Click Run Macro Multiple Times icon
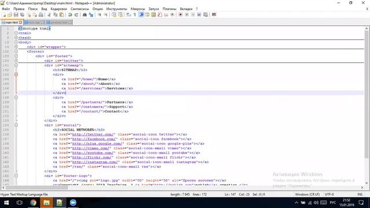This screenshot has width=370, height=208. pyautogui.click(x=199, y=14)
